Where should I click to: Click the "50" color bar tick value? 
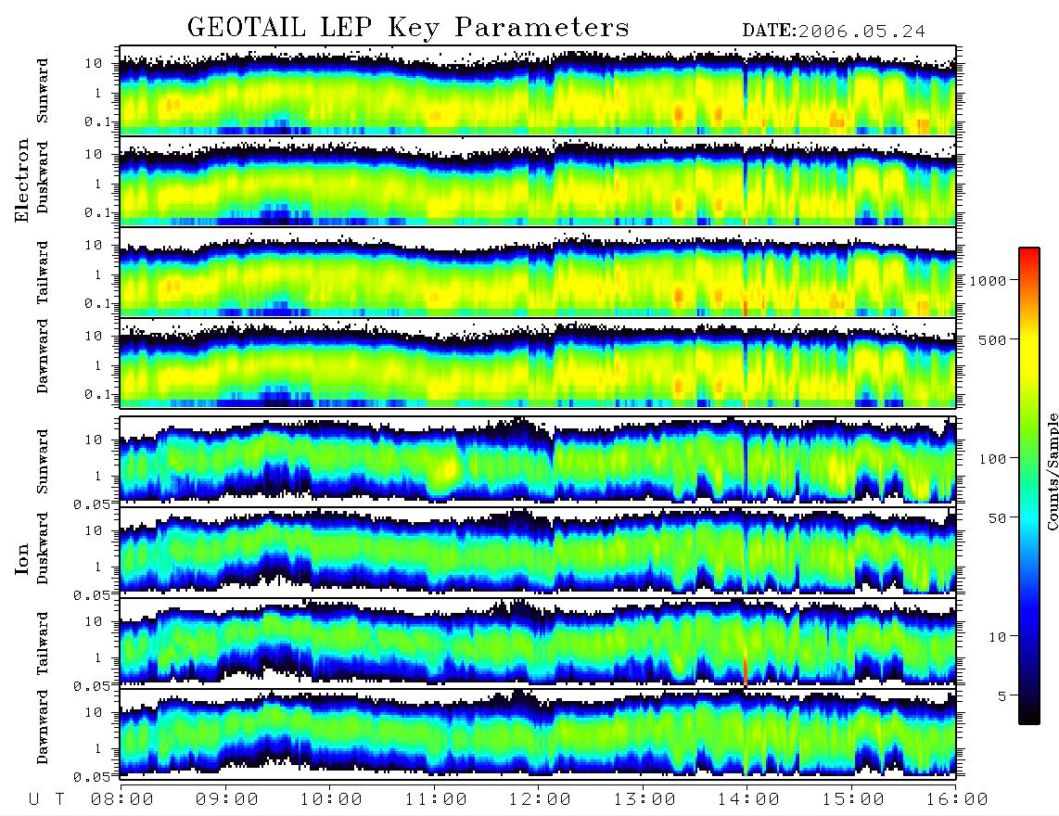pos(997,518)
